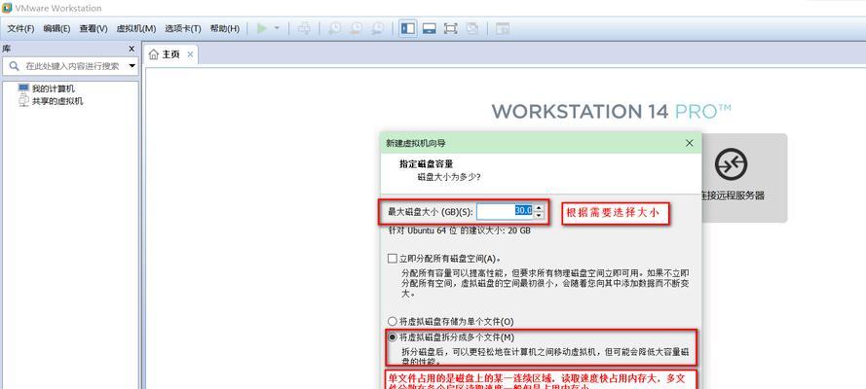Increase disk size with up stepper arrow
Image resolution: width=866 pixels, height=389 pixels.
[x=539, y=208]
